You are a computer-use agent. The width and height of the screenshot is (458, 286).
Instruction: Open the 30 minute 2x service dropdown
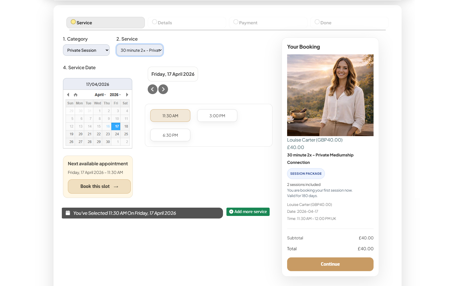click(x=139, y=50)
